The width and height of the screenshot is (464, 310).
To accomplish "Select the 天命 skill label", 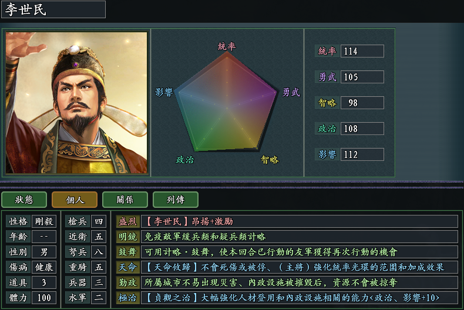I will (x=127, y=267).
